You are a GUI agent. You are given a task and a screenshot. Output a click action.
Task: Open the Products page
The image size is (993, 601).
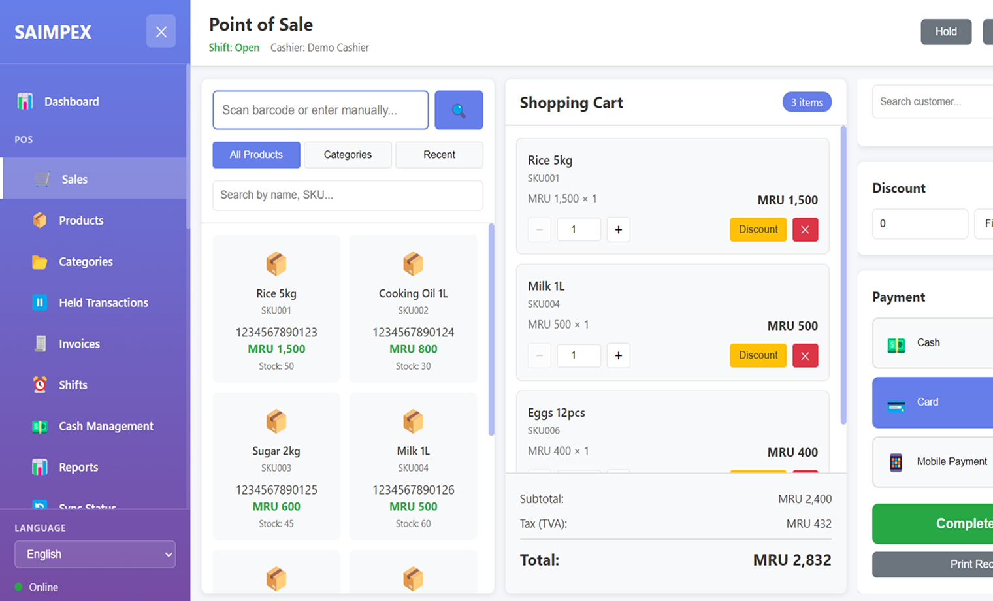80,220
